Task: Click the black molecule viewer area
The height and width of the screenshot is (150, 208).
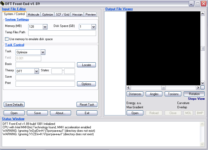Action: click(x=163, y=48)
